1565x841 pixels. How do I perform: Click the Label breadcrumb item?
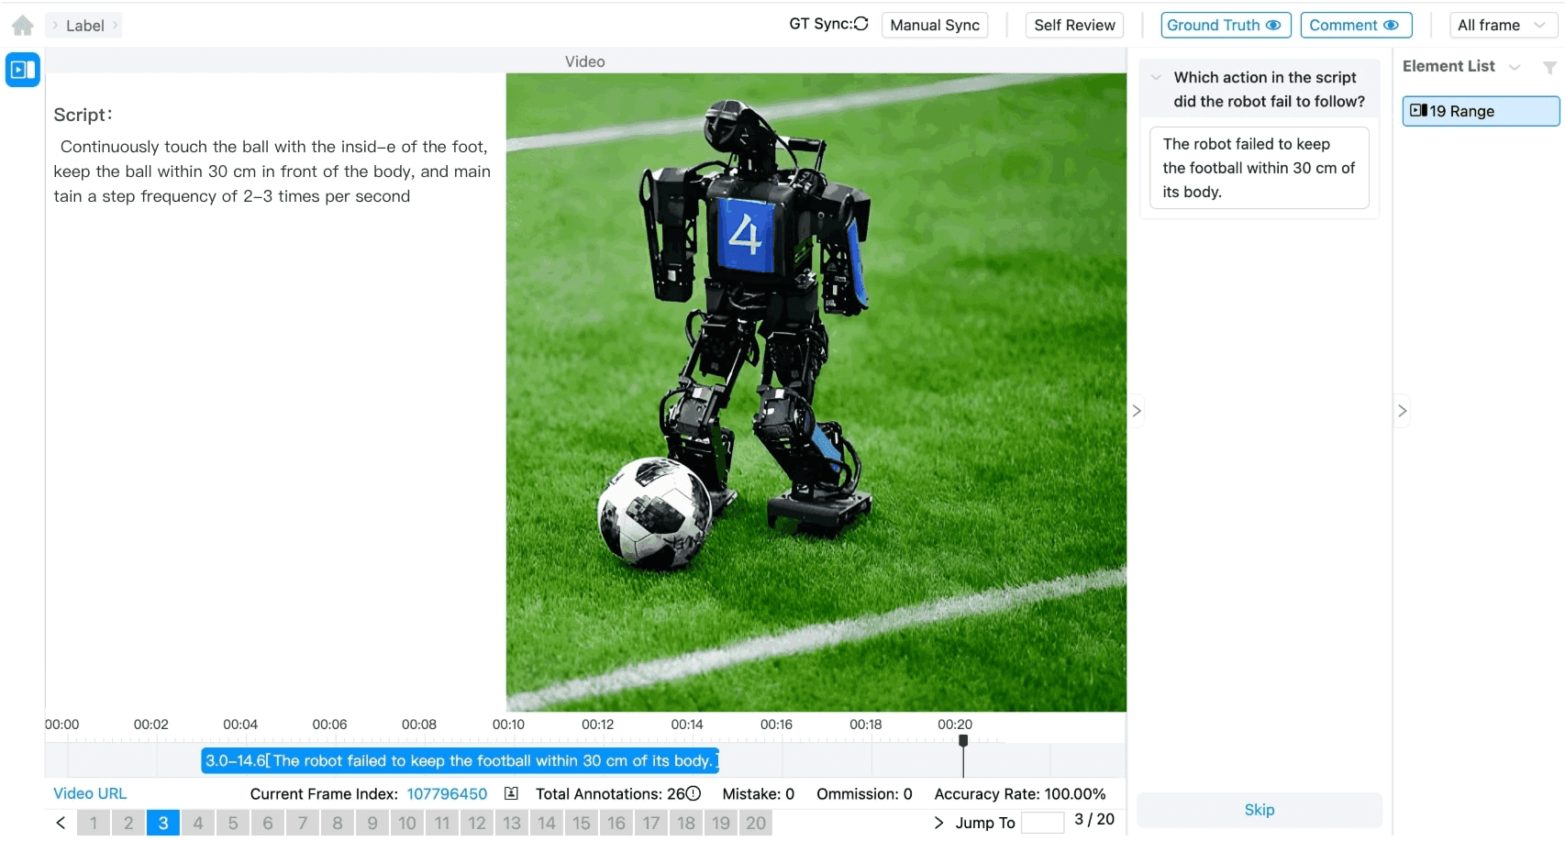84,26
